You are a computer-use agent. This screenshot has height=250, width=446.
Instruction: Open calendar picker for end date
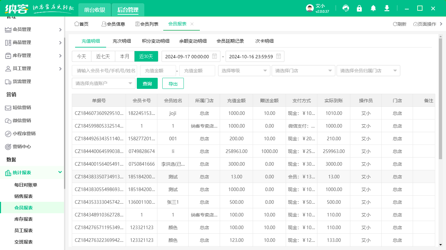click(279, 56)
